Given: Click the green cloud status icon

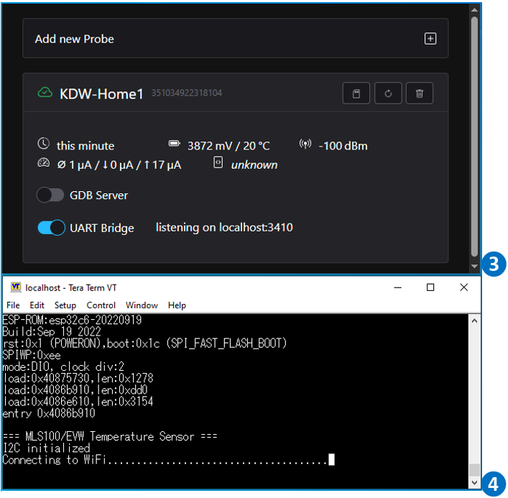Looking at the screenshot, I should click(x=45, y=93).
